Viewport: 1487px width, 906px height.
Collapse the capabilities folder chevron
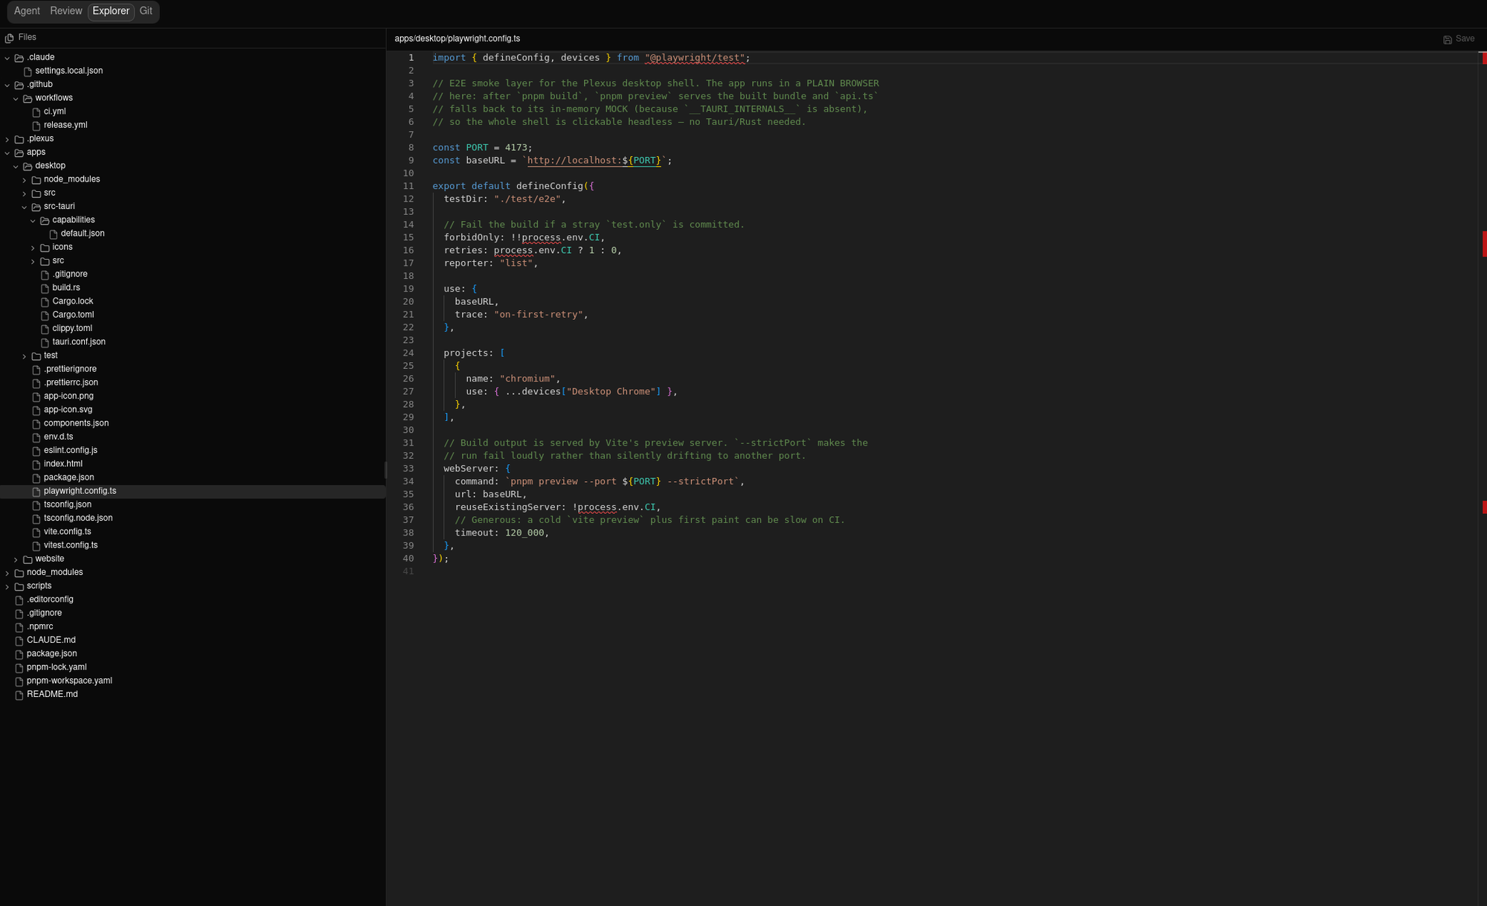point(33,220)
